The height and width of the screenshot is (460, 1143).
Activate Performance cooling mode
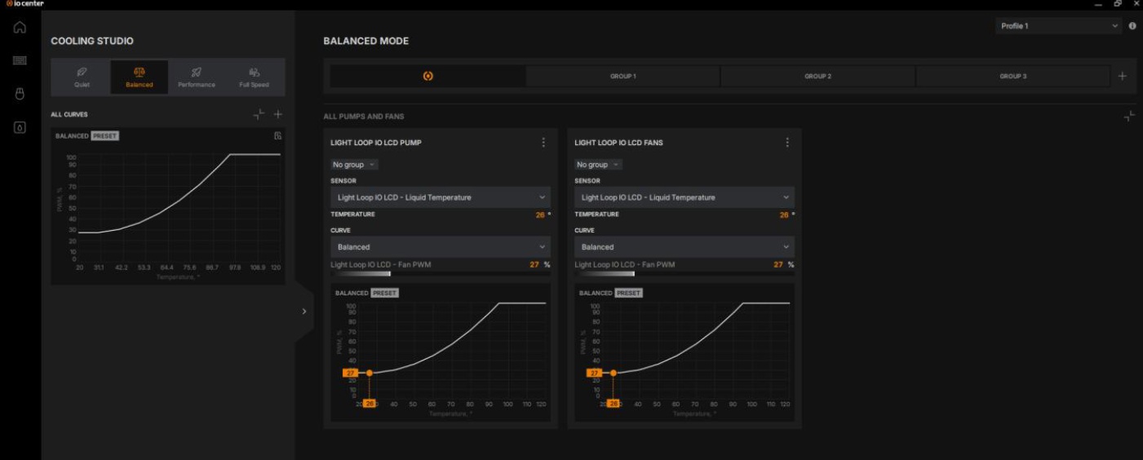pos(197,77)
